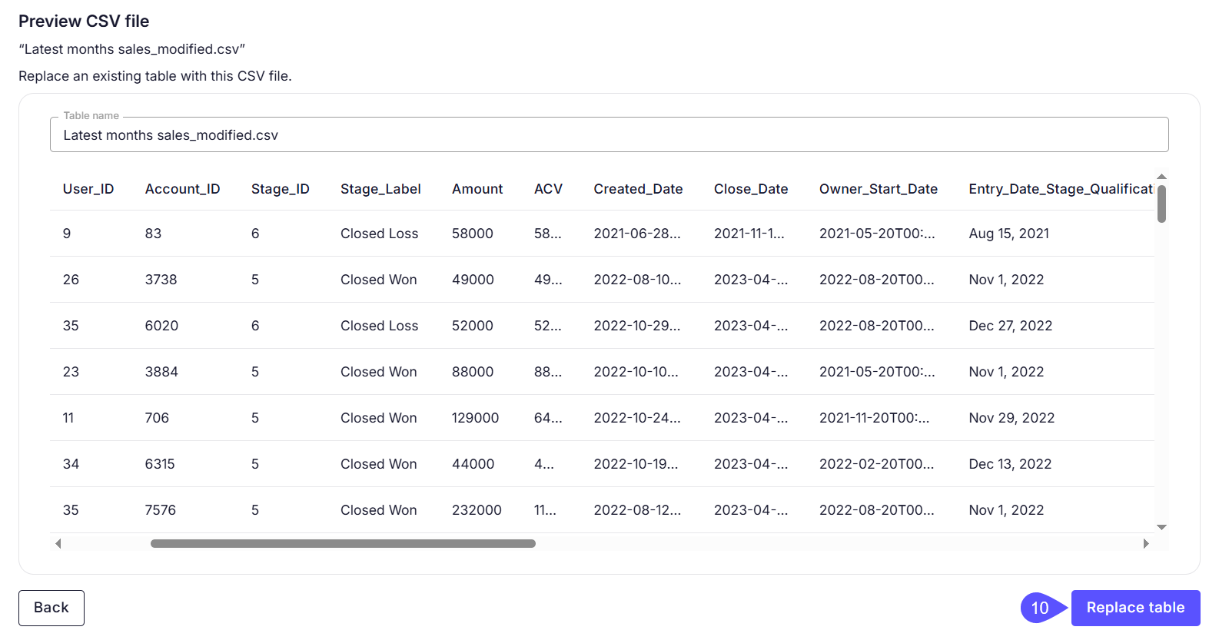Screen dimensions: 1219x640
Task: Click qualification date Aug 15, 2021
Action: [x=1009, y=234]
